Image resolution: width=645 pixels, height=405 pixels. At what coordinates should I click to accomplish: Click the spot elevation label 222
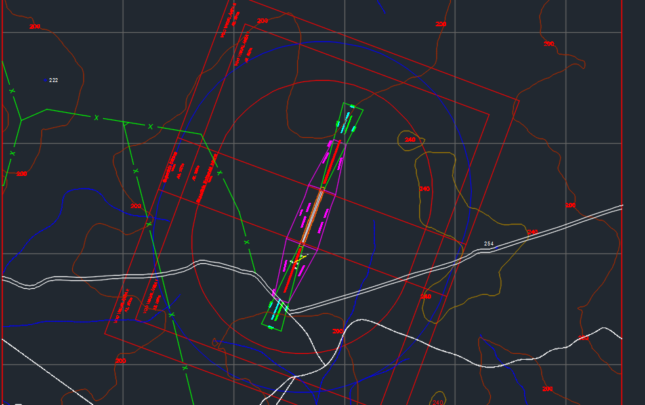[x=54, y=80]
